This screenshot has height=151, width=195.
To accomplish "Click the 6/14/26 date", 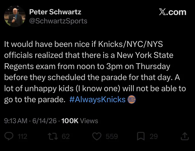I will (x=44, y=121).
